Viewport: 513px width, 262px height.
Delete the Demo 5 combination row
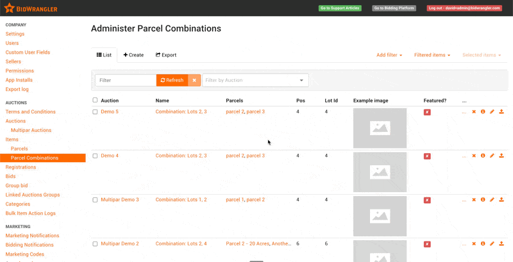pos(474,111)
